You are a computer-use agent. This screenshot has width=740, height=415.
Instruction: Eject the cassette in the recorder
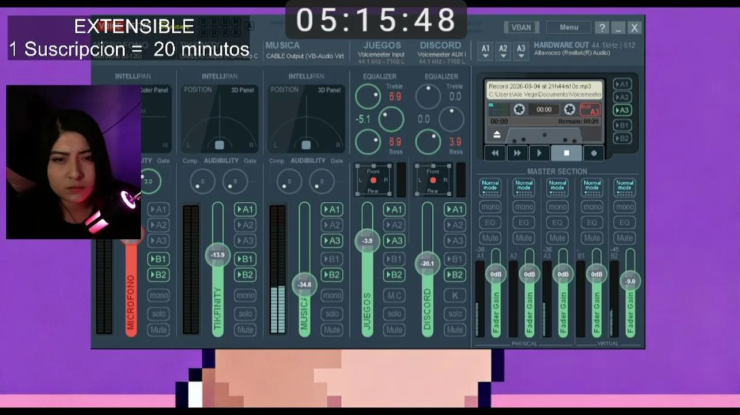(x=497, y=134)
